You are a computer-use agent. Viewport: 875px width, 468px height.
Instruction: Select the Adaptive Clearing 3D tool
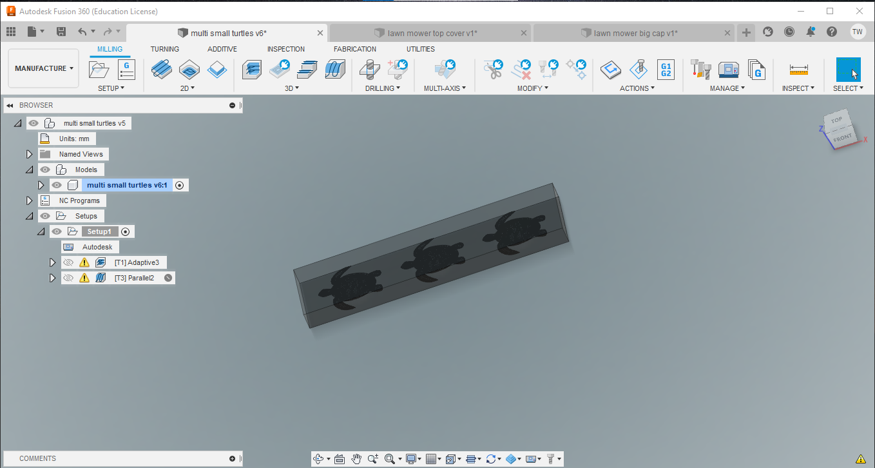[x=251, y=69]
